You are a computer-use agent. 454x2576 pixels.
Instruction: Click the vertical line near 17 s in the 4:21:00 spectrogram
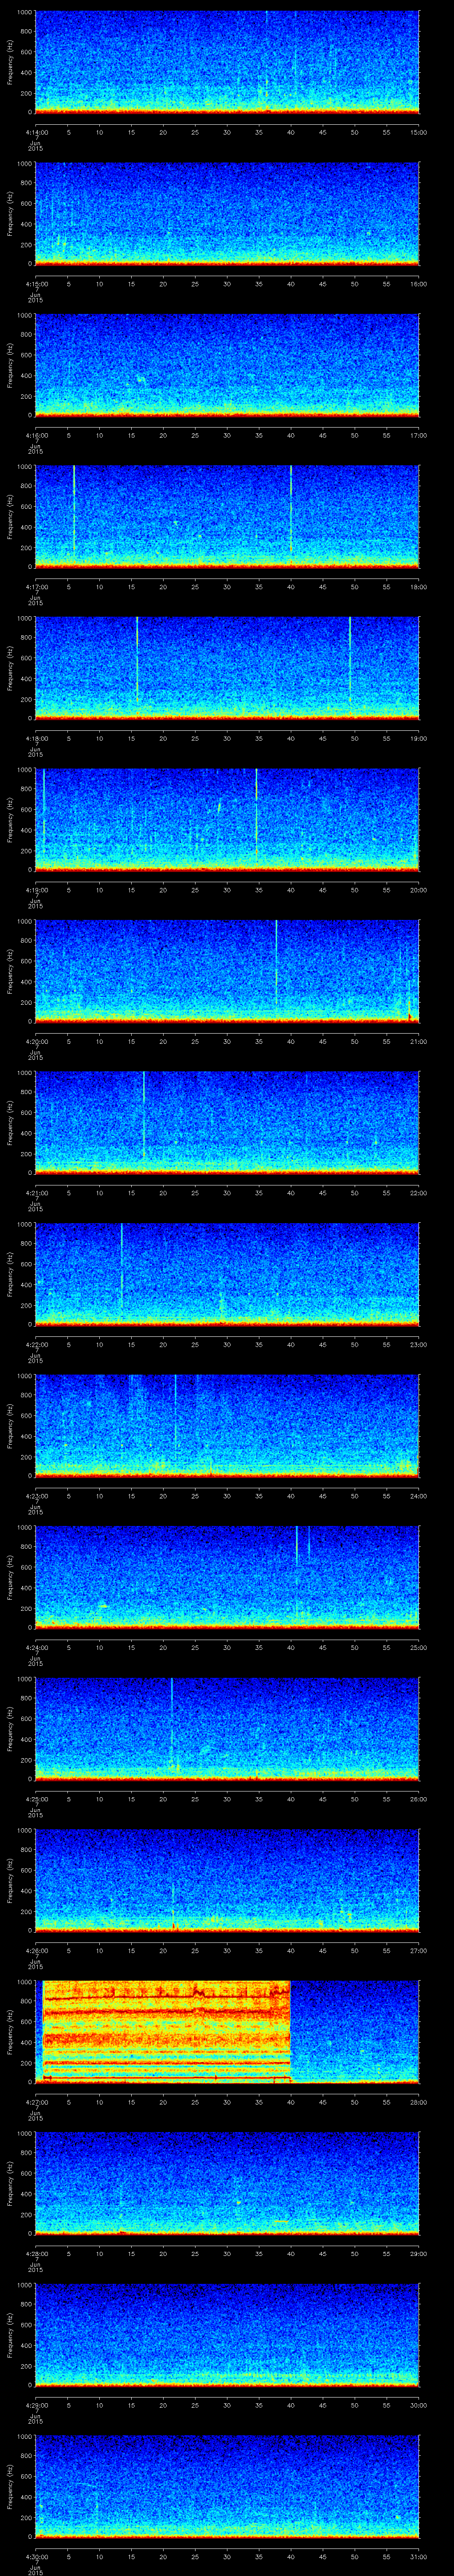144,1115
